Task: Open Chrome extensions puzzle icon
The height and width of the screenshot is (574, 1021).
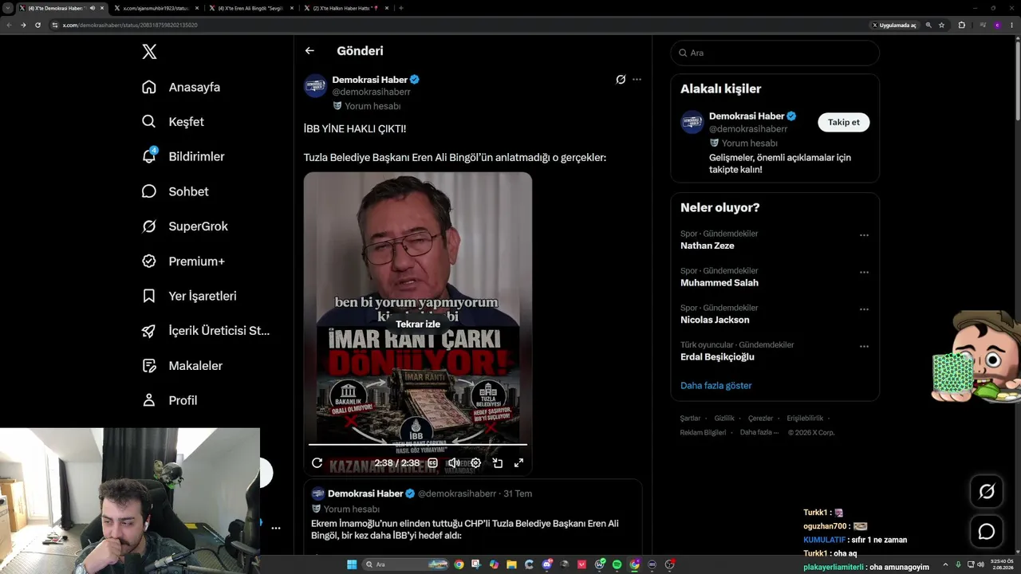Action: click(961, 25)
